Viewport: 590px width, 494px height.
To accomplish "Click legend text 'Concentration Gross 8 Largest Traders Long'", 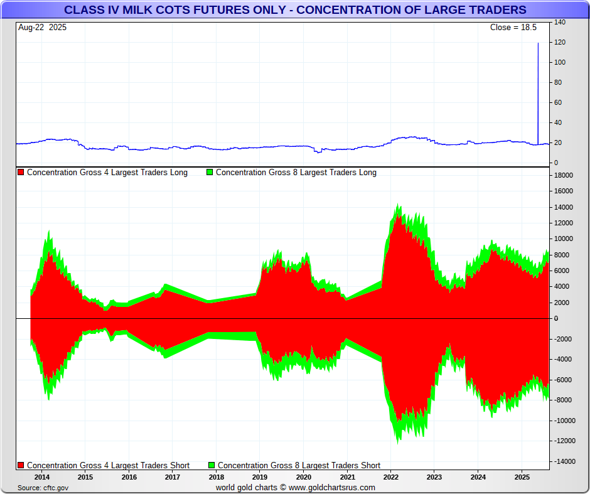I will (x=296, y=173).
